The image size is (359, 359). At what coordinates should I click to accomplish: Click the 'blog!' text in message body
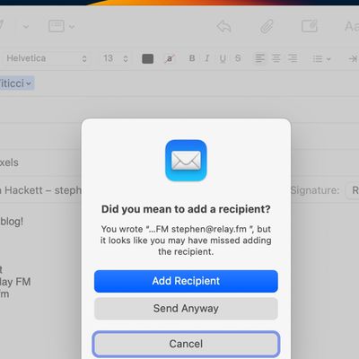pyautogui.click(x=12, y=222)
